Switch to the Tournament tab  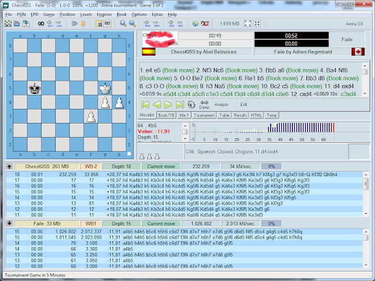point(204,115)
